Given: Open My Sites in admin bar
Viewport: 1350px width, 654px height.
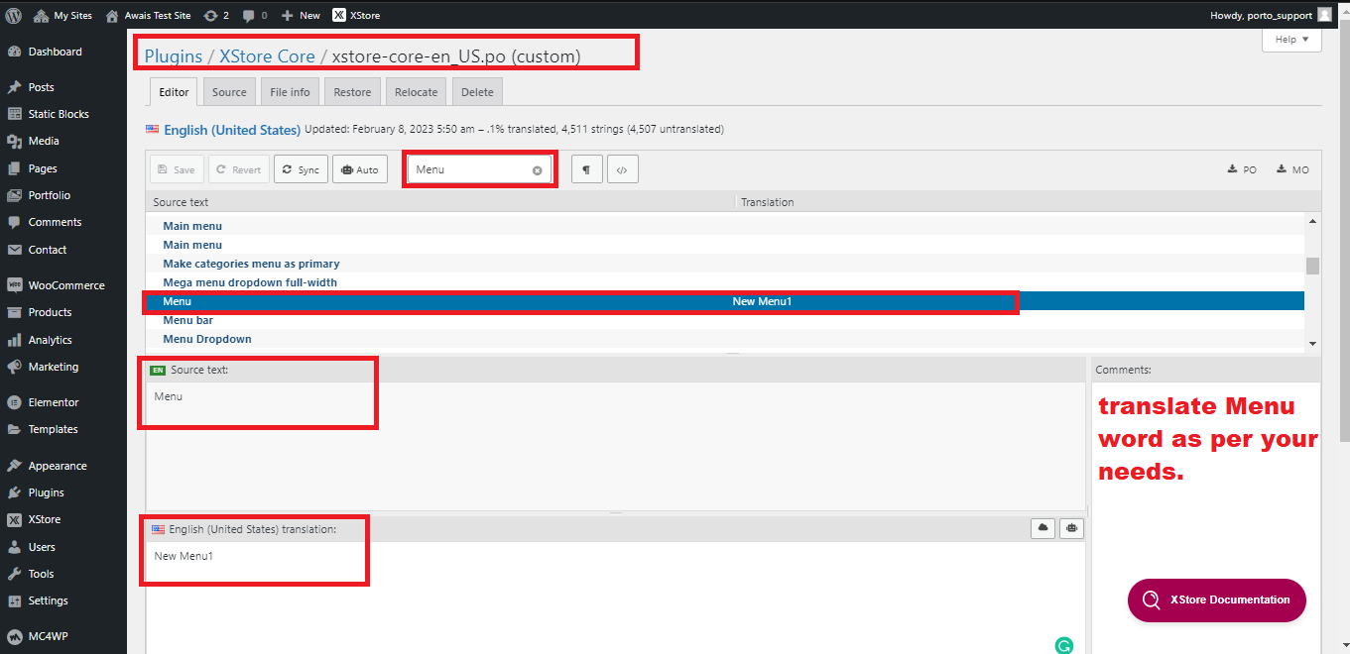Looking at the screenshot, I should 62,15.
